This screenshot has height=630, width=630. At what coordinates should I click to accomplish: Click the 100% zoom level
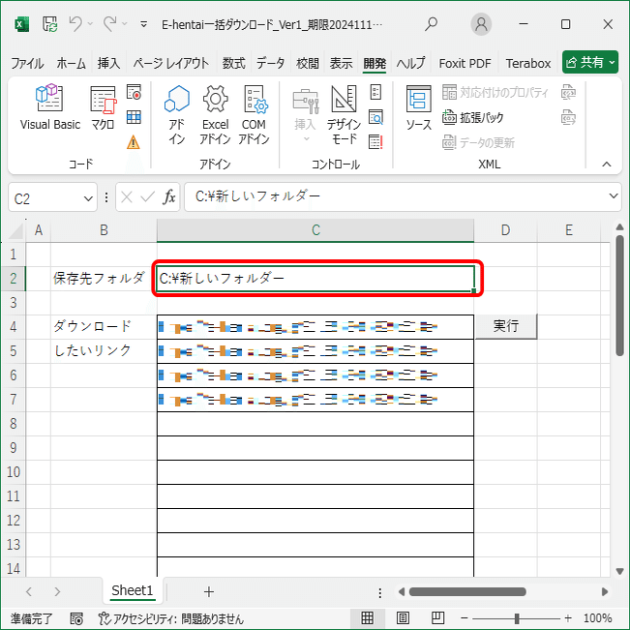[x=597, y=618]
